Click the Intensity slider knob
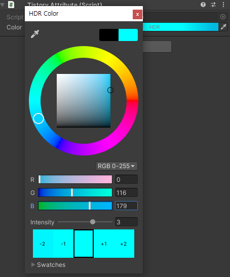 coord(93,222)
